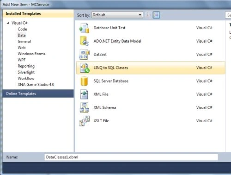Screen dimensions: 231x175
Task: Choose XSLT File template name
Action: [101, 121]
